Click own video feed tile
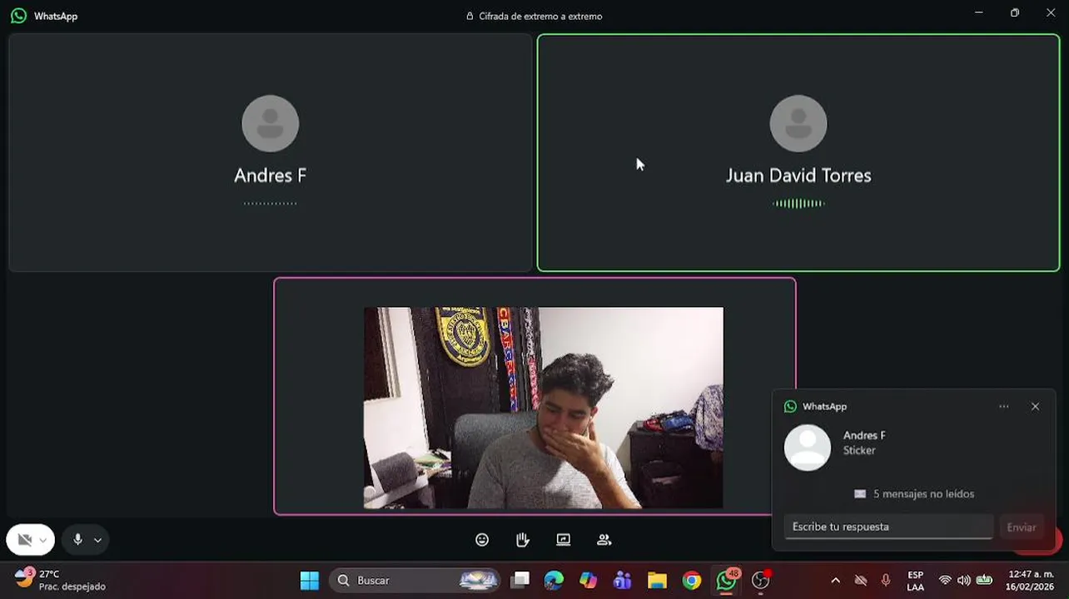Screen dimensions: 1069x599 [534, 396]
